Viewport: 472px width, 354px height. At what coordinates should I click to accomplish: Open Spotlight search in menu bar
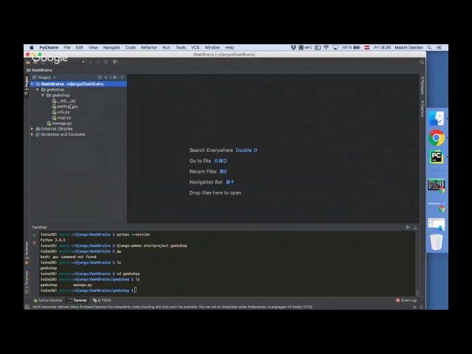pos(429,47)
